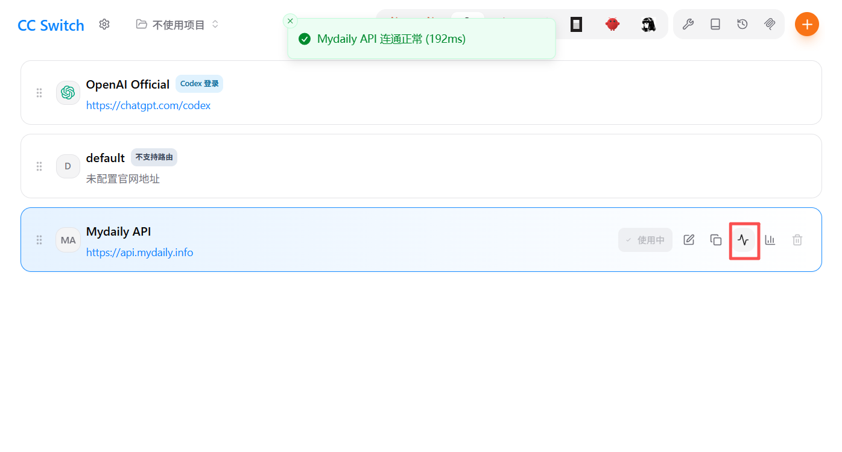
Task: Open the https://chatgpt.com/codex link
Action: pyautogui.click(x=148, y=105)
